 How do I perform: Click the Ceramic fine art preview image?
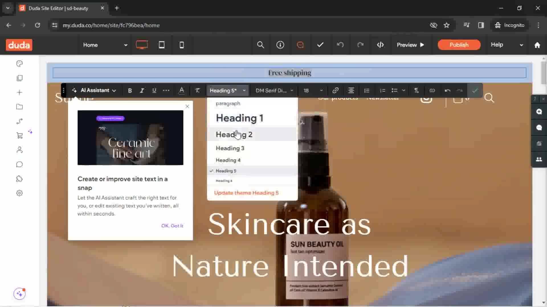tap(130, 138)
